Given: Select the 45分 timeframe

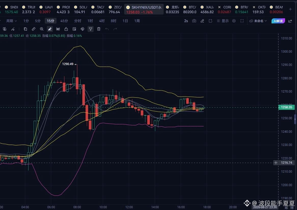Looking at the screenshot, I should pyautogui.click(x=64, y=21).
